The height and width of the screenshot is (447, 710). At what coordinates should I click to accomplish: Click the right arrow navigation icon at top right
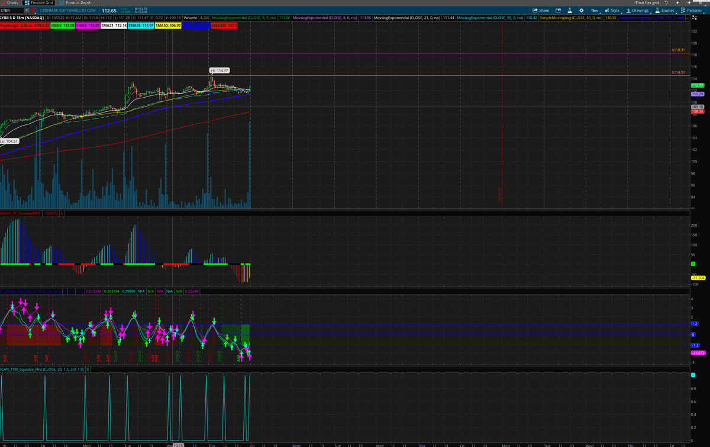point(689,3)
